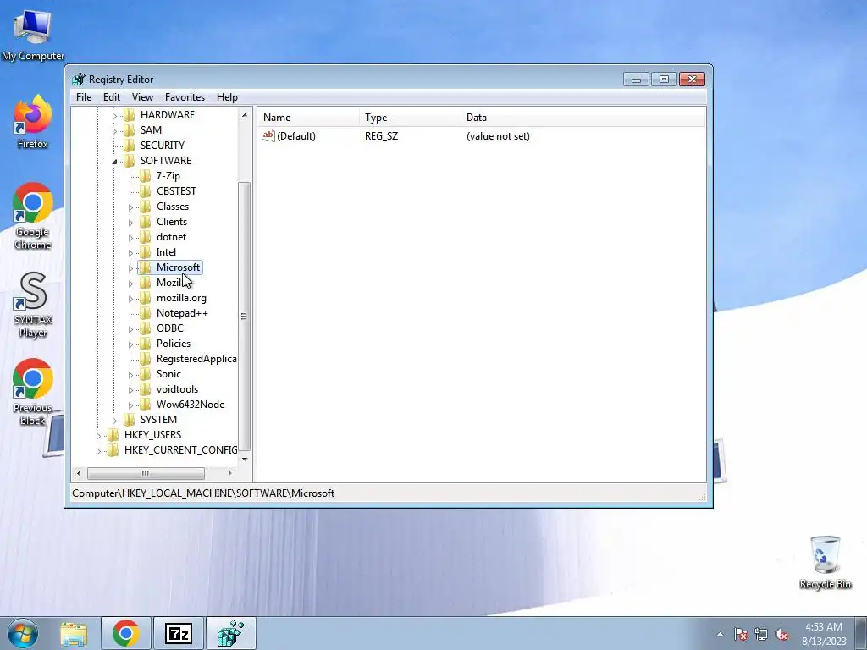Select the Classes key

click(173, 207)
